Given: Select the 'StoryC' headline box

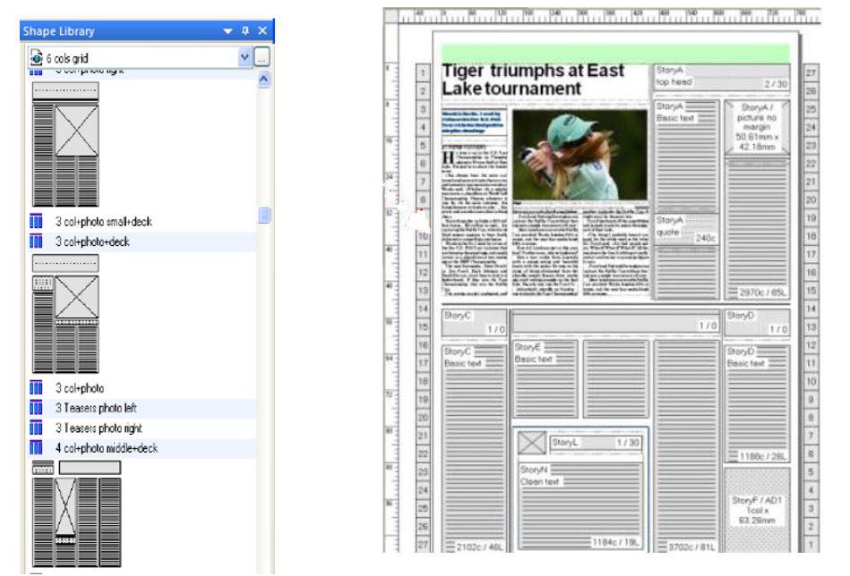Looking at the screenshot, I should 475,322.
